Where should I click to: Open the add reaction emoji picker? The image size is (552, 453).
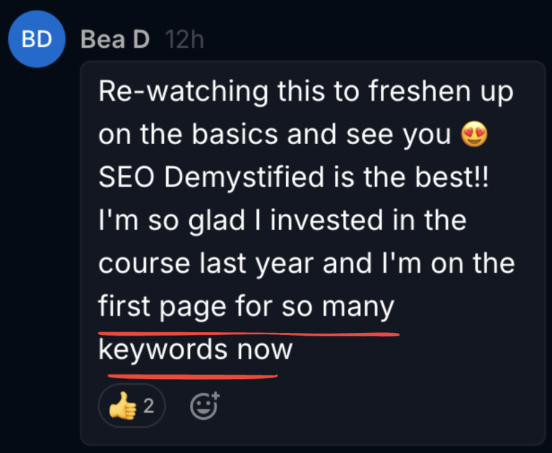(x=205, y=406)
